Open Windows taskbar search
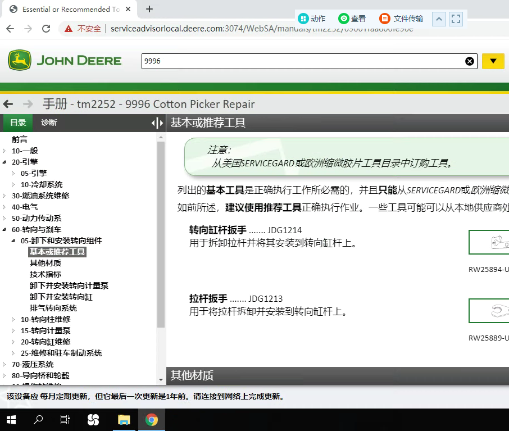 click(x=38, y=420)
